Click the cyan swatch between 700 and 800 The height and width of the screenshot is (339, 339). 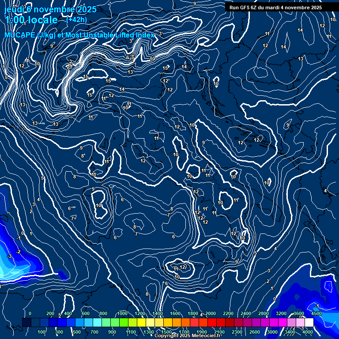pos(98,322)
